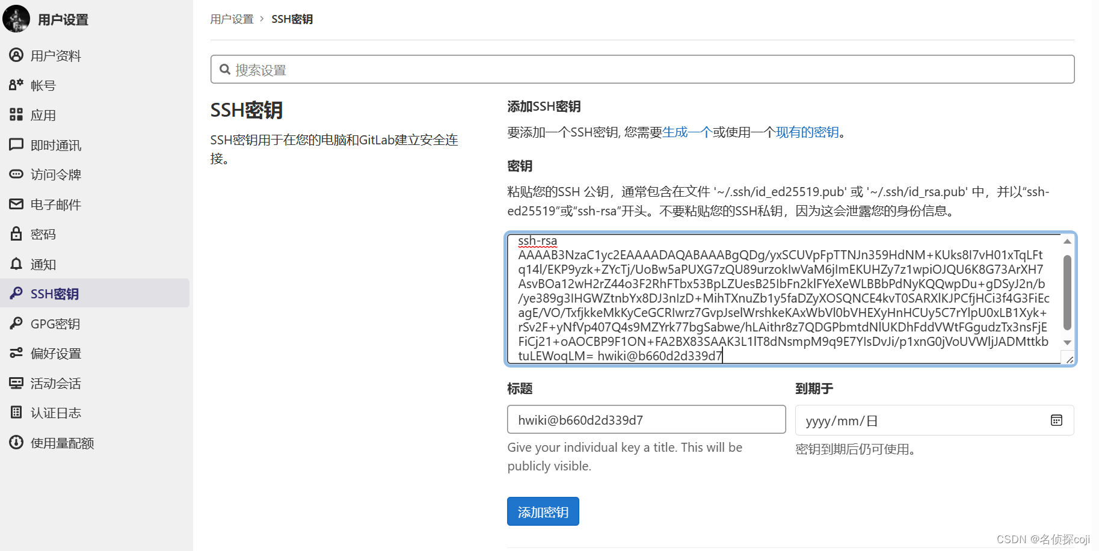Open the 应用 settings section
The width and height of the screenshot is (1099, 551).
(x=43, y=115)
